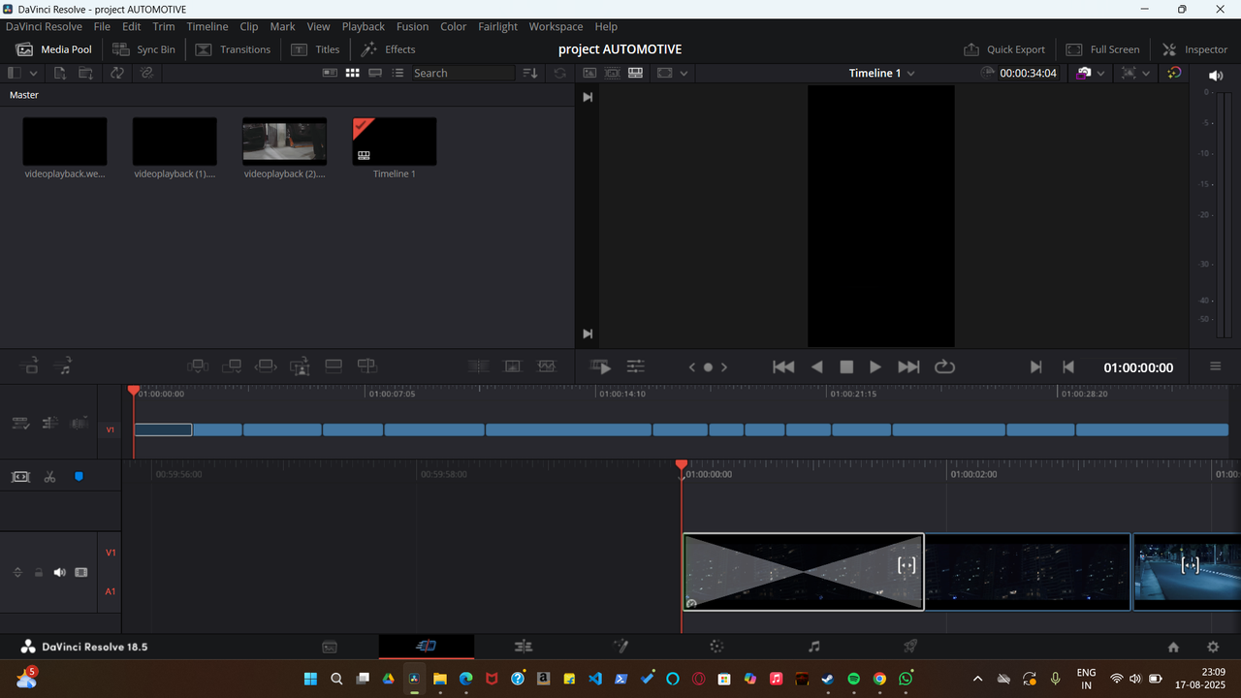This screenshot has height=698, width=1241.
Task: Open the Playback menu
Action: [x=363, y=26]
